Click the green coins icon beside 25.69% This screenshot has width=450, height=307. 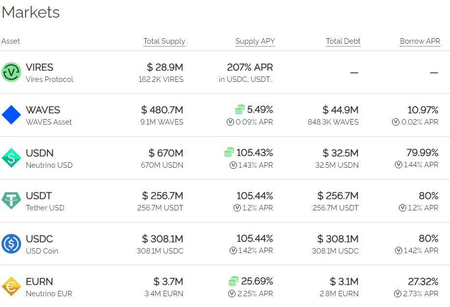coord(233,281)
